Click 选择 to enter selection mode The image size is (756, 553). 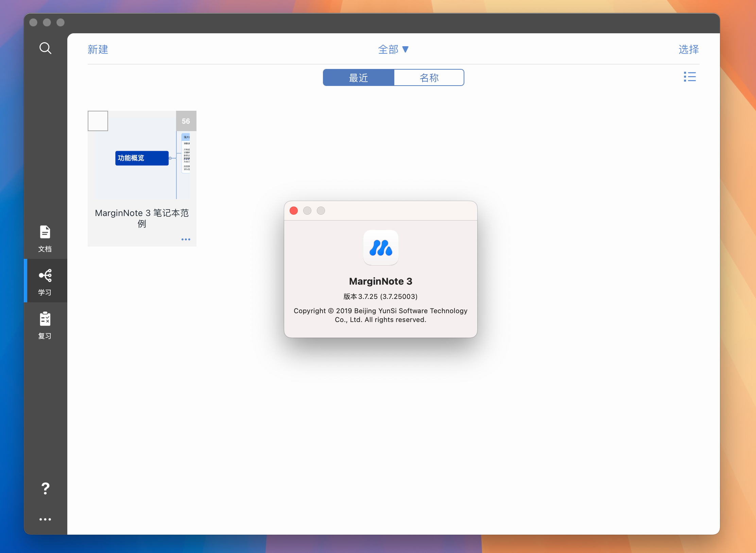tap(689, 50)
